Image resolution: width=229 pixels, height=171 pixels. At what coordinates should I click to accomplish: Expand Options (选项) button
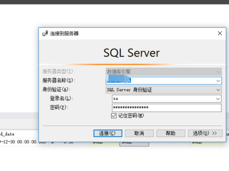coord(205,133)
